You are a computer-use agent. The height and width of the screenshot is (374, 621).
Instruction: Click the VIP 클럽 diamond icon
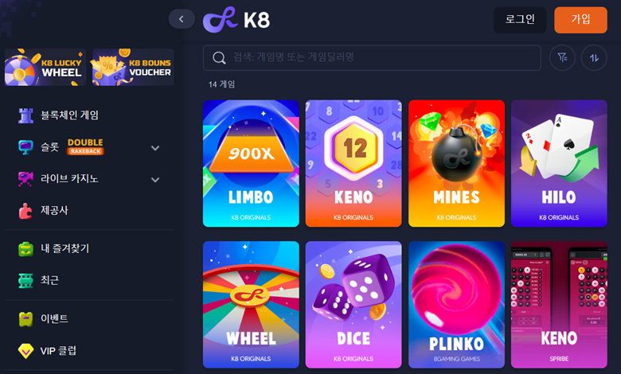click(x=25, y=351)
